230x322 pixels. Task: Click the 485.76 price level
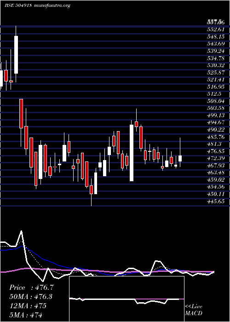tap(215, 137)
